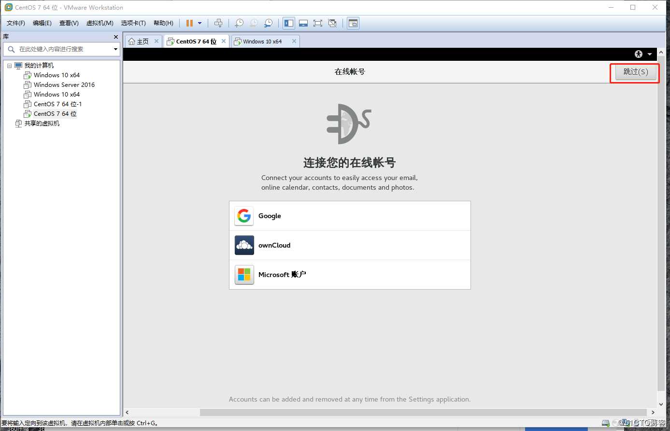670x431 pixels.
Task: Click the horizontal scrollbar left arrow
Action: click(128, 412)
